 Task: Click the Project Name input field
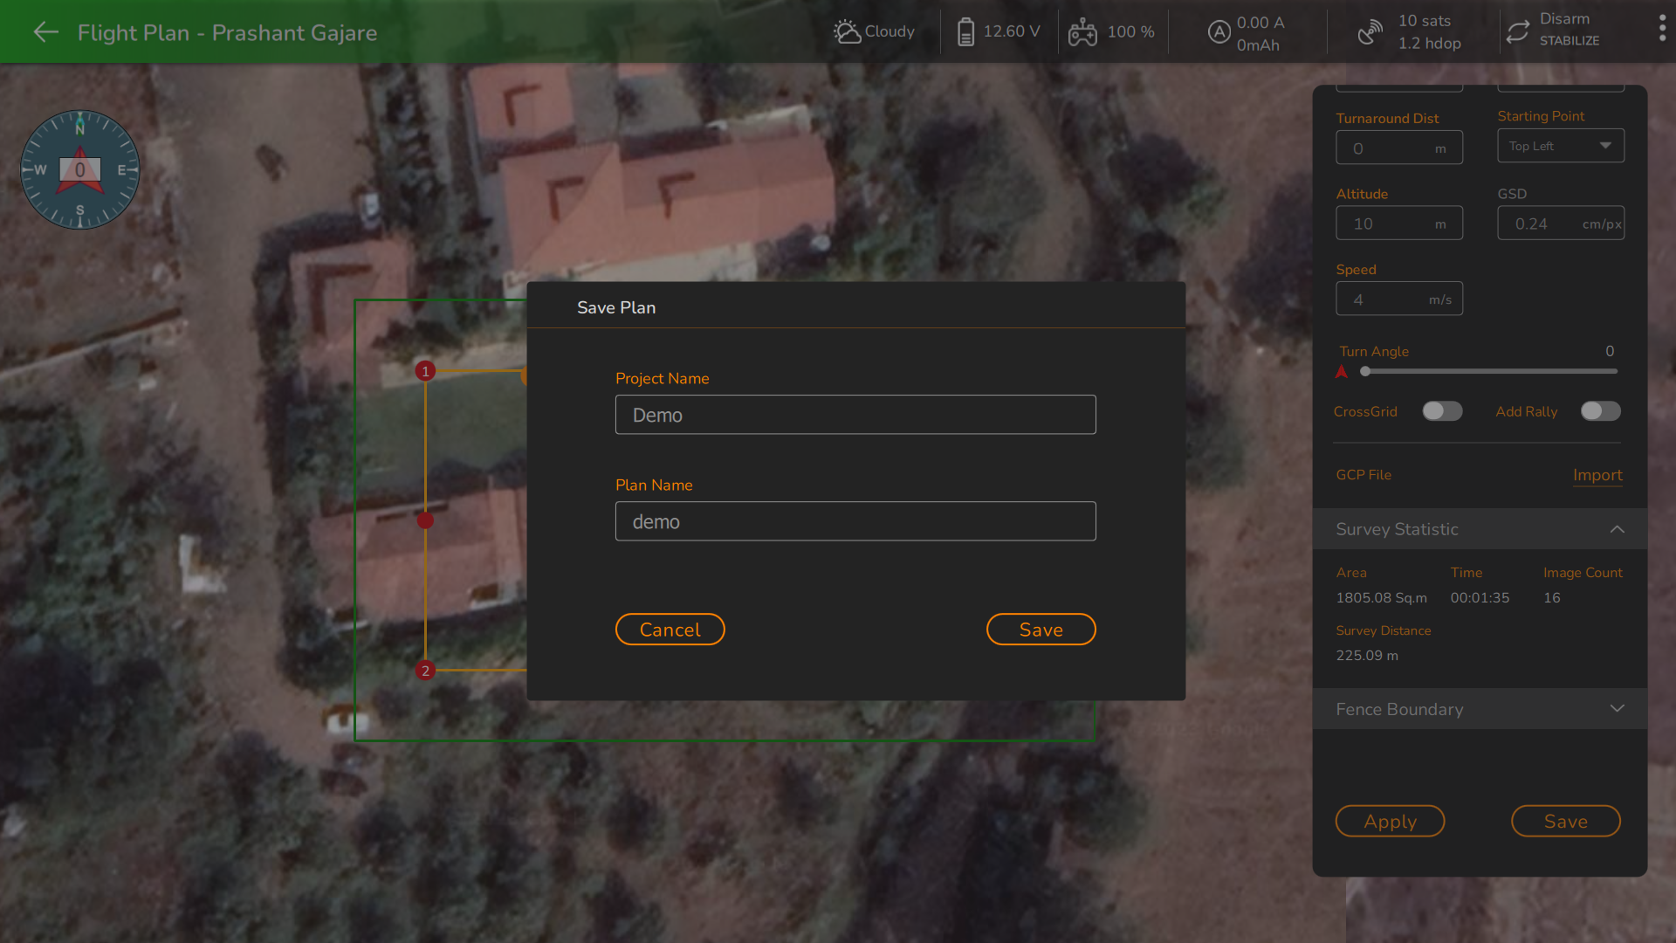click(855, 415)
